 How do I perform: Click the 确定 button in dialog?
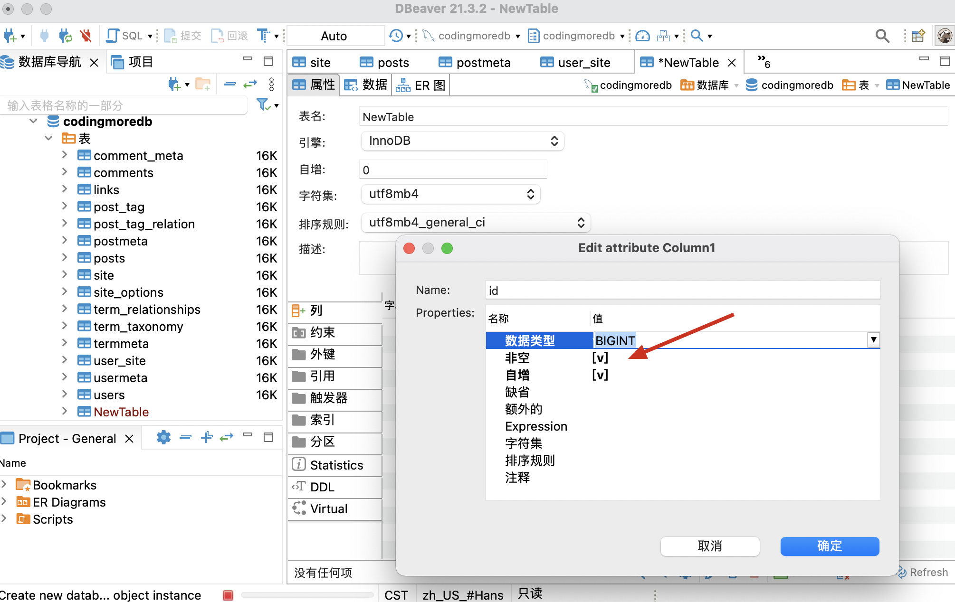(830, 546)
